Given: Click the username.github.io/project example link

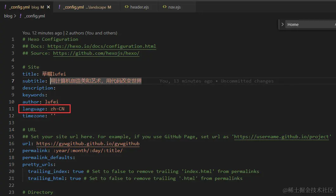Looking at the screenshot, I should 282,137.
